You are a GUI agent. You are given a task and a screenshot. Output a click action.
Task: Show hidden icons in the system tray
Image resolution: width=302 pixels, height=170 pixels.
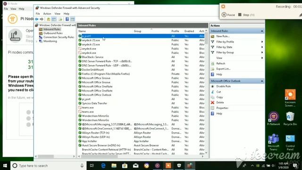click(252, 166)
